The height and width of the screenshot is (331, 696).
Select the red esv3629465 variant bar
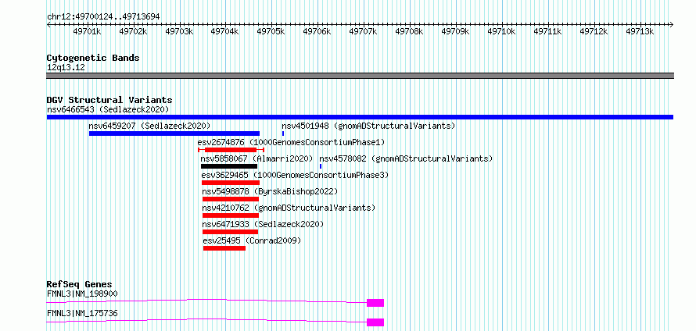(231, 183)
